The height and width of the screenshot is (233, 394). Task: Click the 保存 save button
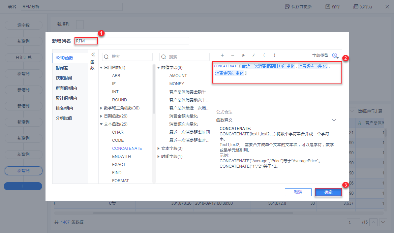pyautogui.click(x=333, y=7)
